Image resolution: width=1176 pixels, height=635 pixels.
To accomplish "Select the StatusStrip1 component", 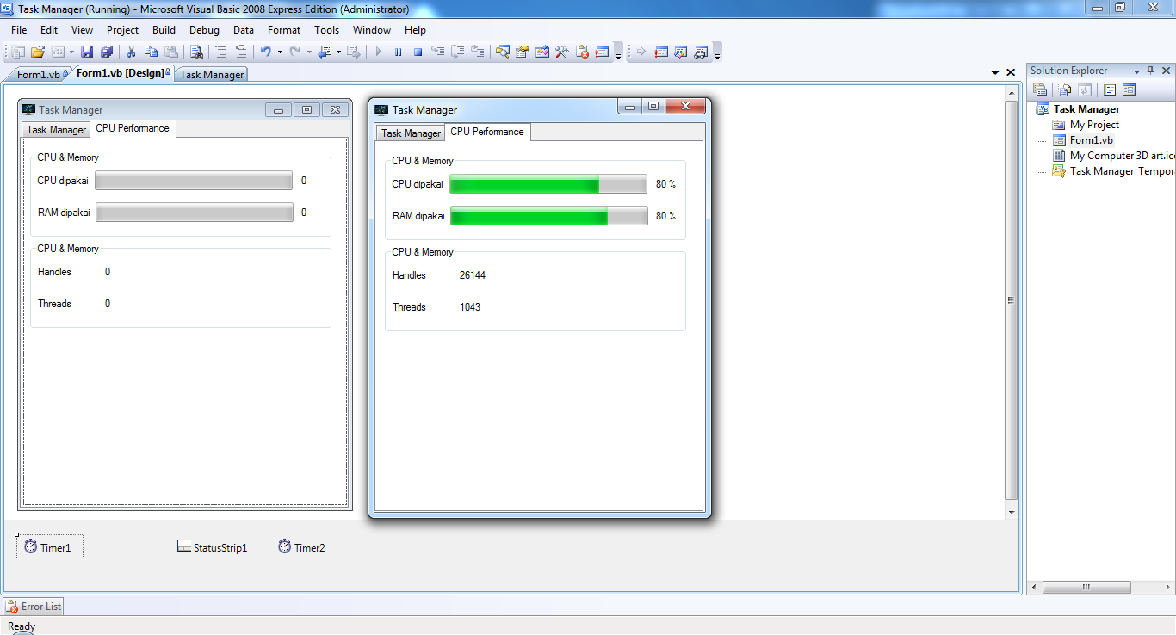I will click(212, 546).
